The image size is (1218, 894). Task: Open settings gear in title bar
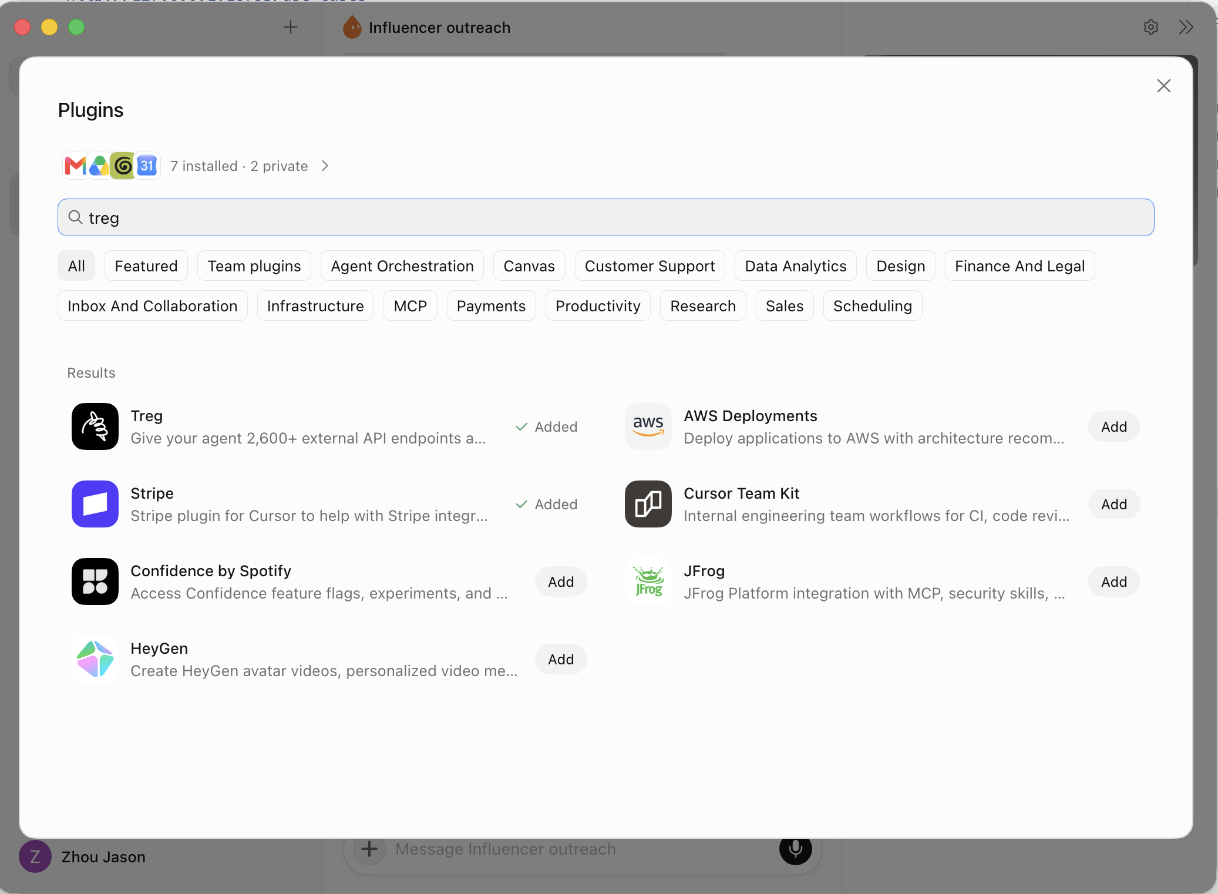pyautogui.click(x=1151, y=27)
